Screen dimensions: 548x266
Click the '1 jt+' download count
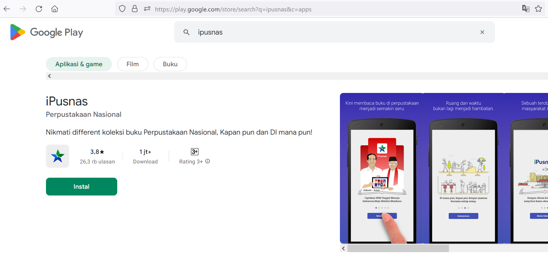(x=145, y=152)
